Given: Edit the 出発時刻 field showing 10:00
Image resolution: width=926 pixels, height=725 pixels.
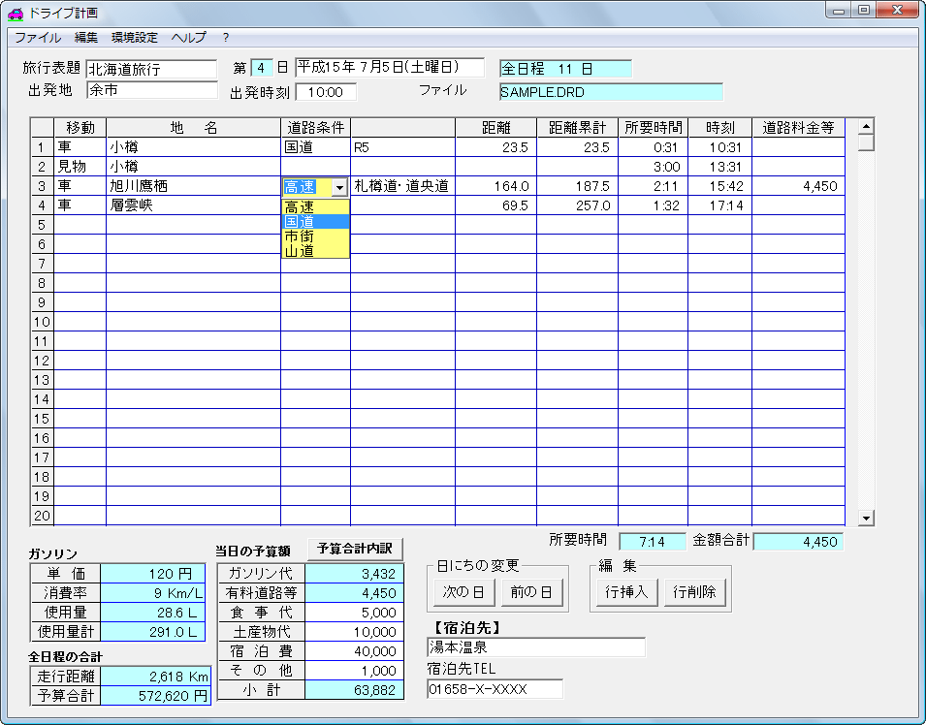Looking at the screenshot, I should (x=326, y=92).
